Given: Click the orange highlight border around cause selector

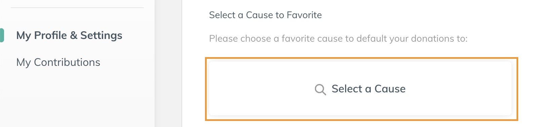Looking at the screenshot, I should click(362, 58).
